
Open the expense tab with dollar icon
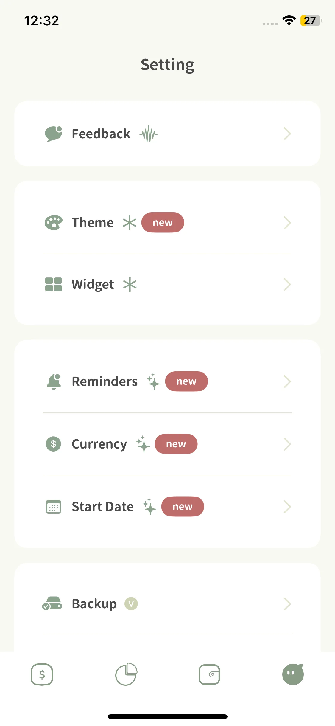[x=42, y=674]
